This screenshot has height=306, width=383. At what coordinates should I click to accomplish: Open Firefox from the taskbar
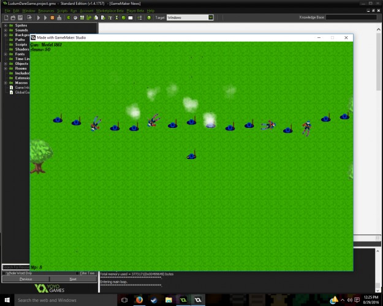click(x=139, y=300)
